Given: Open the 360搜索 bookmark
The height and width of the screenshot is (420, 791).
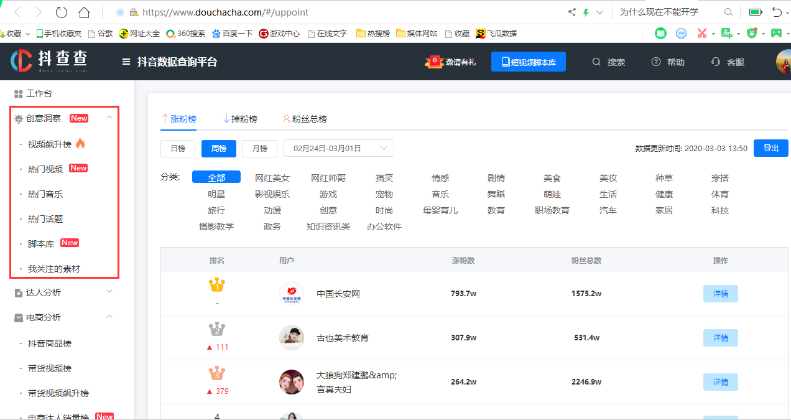Looking at the screenshot, I should (x=185, y=34).
